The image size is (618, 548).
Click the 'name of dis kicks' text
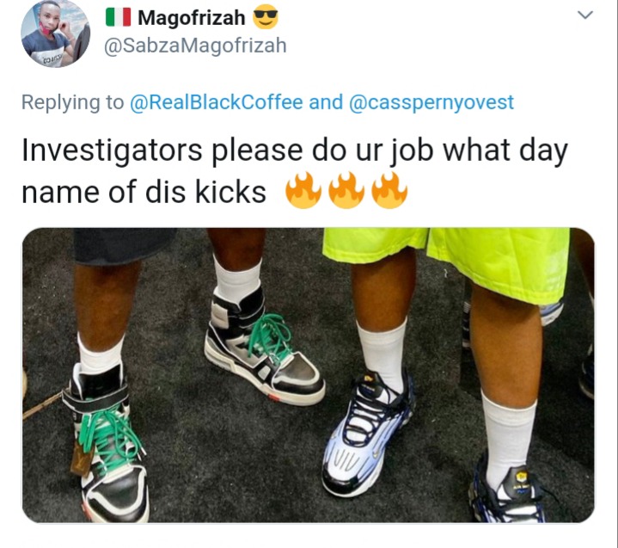pyautogui.click(x=144, y=192)
